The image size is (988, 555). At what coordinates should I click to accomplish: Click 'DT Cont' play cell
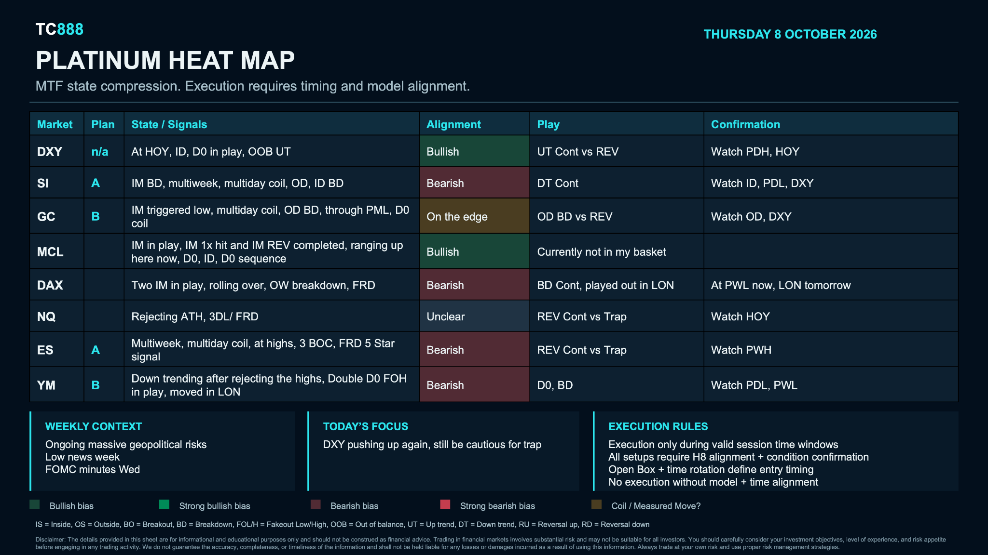(617, 183)
